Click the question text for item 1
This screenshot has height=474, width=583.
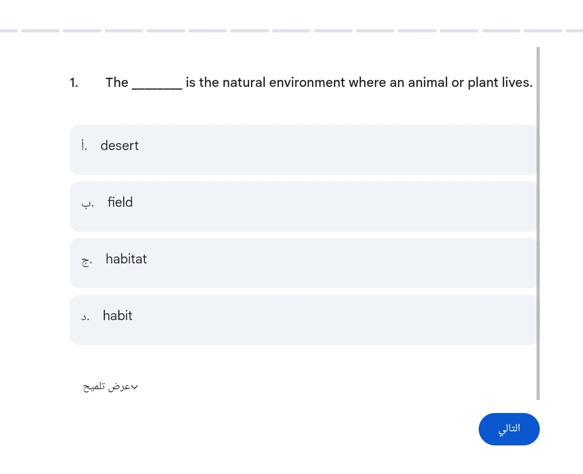[319, 82]
